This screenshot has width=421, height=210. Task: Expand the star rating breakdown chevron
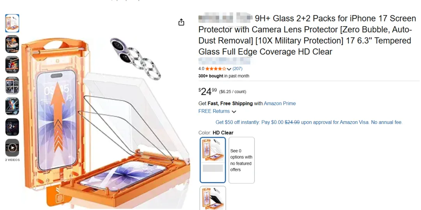pyautogui.click(x=229, y=69)
